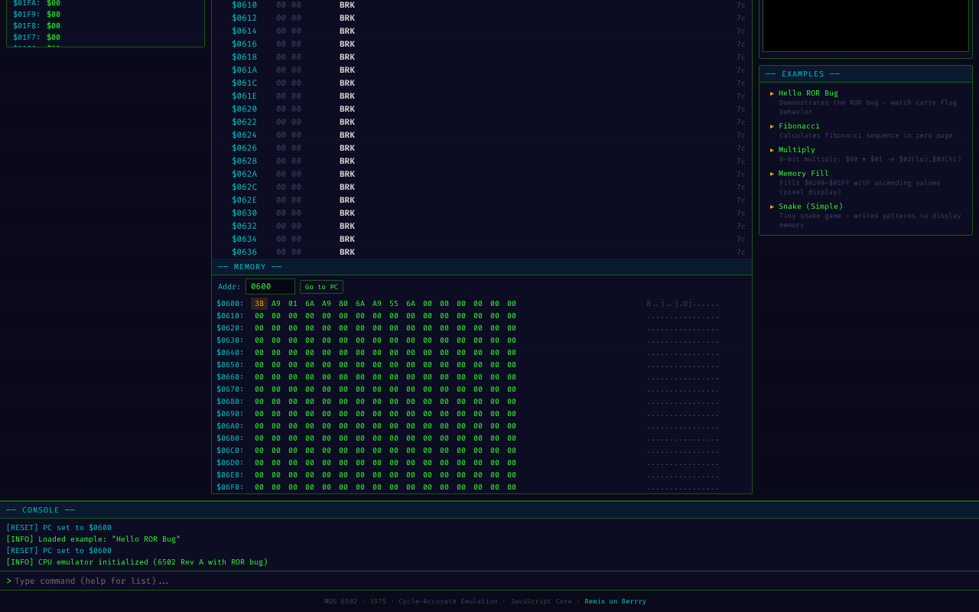
Task: Click memory row label $06C0:
Action: [230, 451]
